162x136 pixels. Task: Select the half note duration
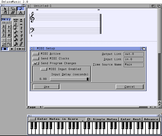[16, 24]
